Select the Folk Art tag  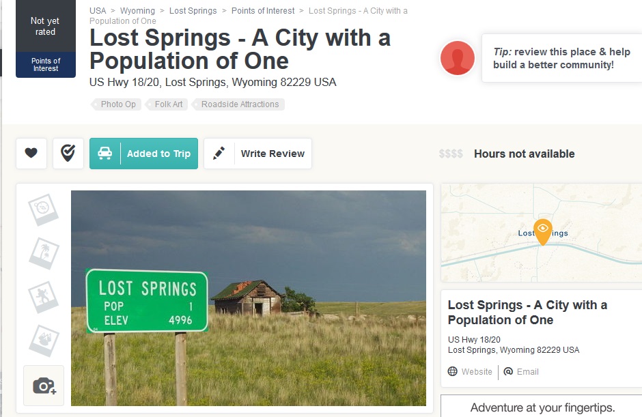click(168, 104)
